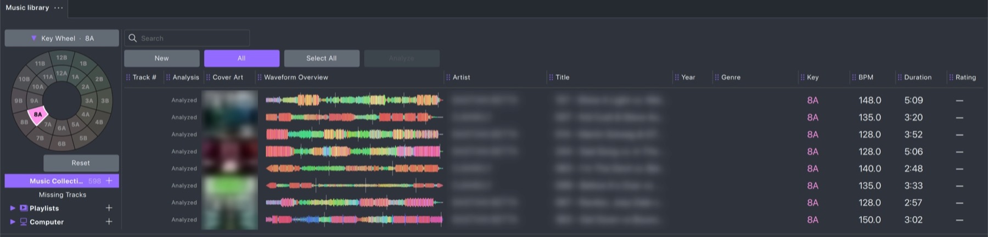The height and width of the screenshot is (237, 988).
Task: Select key 11B on the key wheel
Action: pyautogui.click(x=40, y=63)
